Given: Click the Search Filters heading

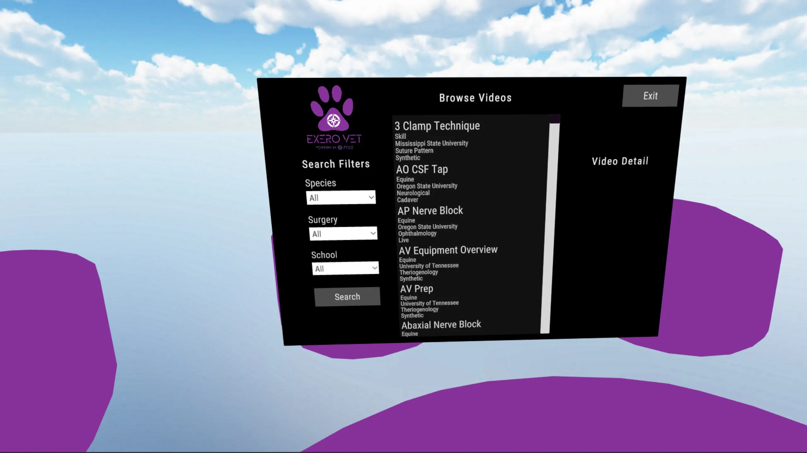Looking at the screenshot, I should click(x=335, y=164).
